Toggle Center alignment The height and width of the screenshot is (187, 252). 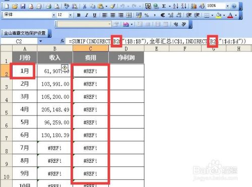(113, 15)
